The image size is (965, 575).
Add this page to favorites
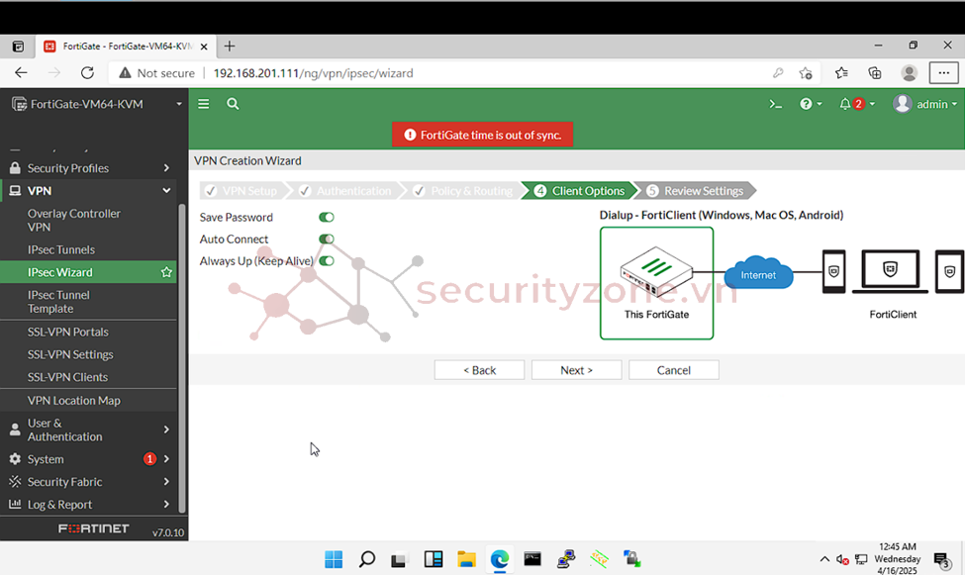pyautogui.click(x=806, y=73)
